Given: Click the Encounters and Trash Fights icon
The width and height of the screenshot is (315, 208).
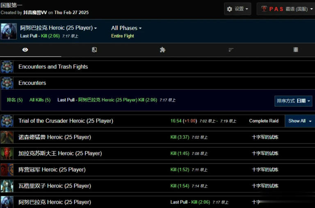Looking at the screenshot, I should (x=7, y=67).
